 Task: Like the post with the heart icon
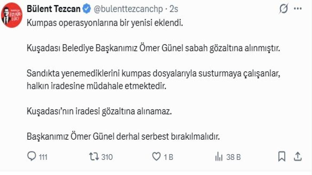tap(156, 157)
